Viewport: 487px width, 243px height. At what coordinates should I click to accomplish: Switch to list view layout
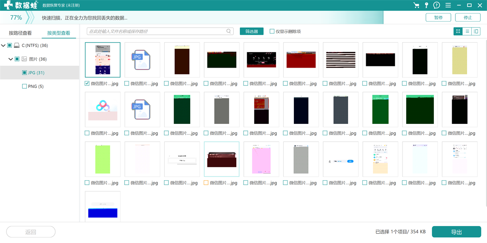[x=467, y=31]
